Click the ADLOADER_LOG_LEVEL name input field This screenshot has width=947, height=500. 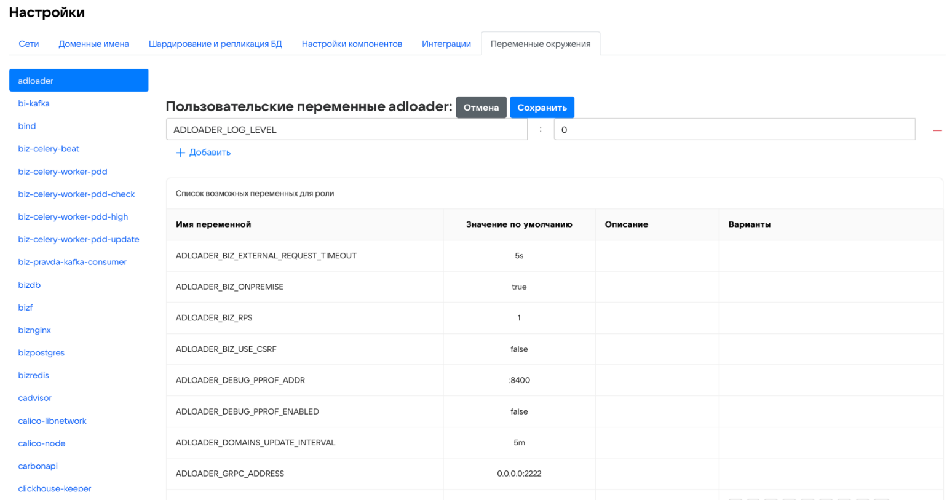[x=346, y=130]
